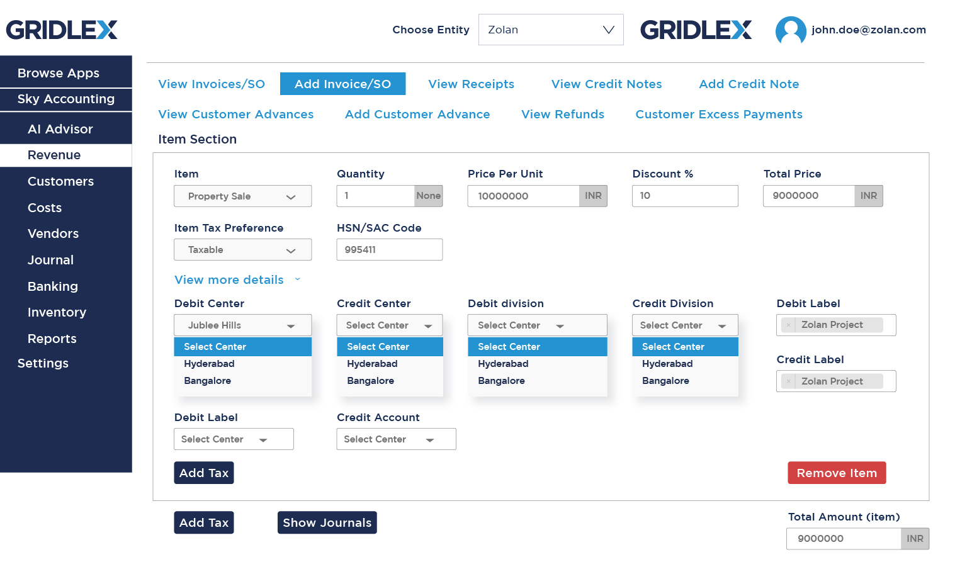Open Customer Excess Payments tab
Screen dimensions: 955x574
coord(719,114)
